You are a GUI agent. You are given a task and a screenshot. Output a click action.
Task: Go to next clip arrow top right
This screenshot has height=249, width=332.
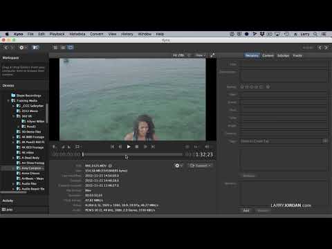click(x=326, y=48)
